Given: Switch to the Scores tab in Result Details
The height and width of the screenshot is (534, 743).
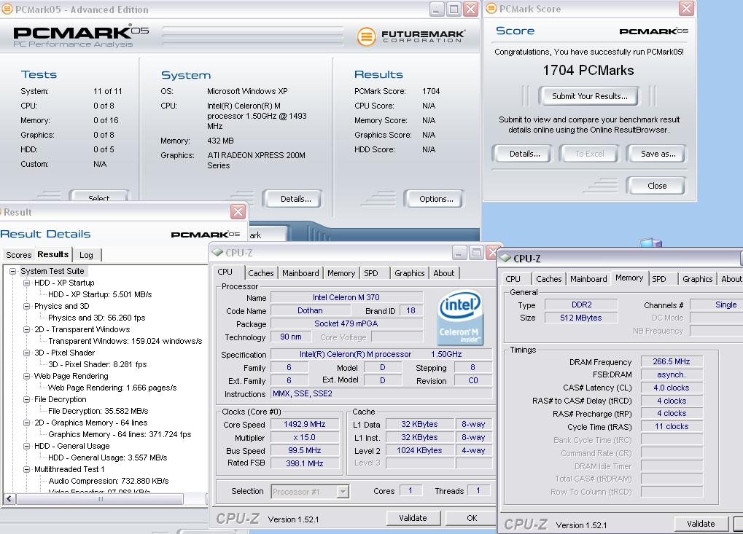Looking at the screenshot, I should coord(18,255).
